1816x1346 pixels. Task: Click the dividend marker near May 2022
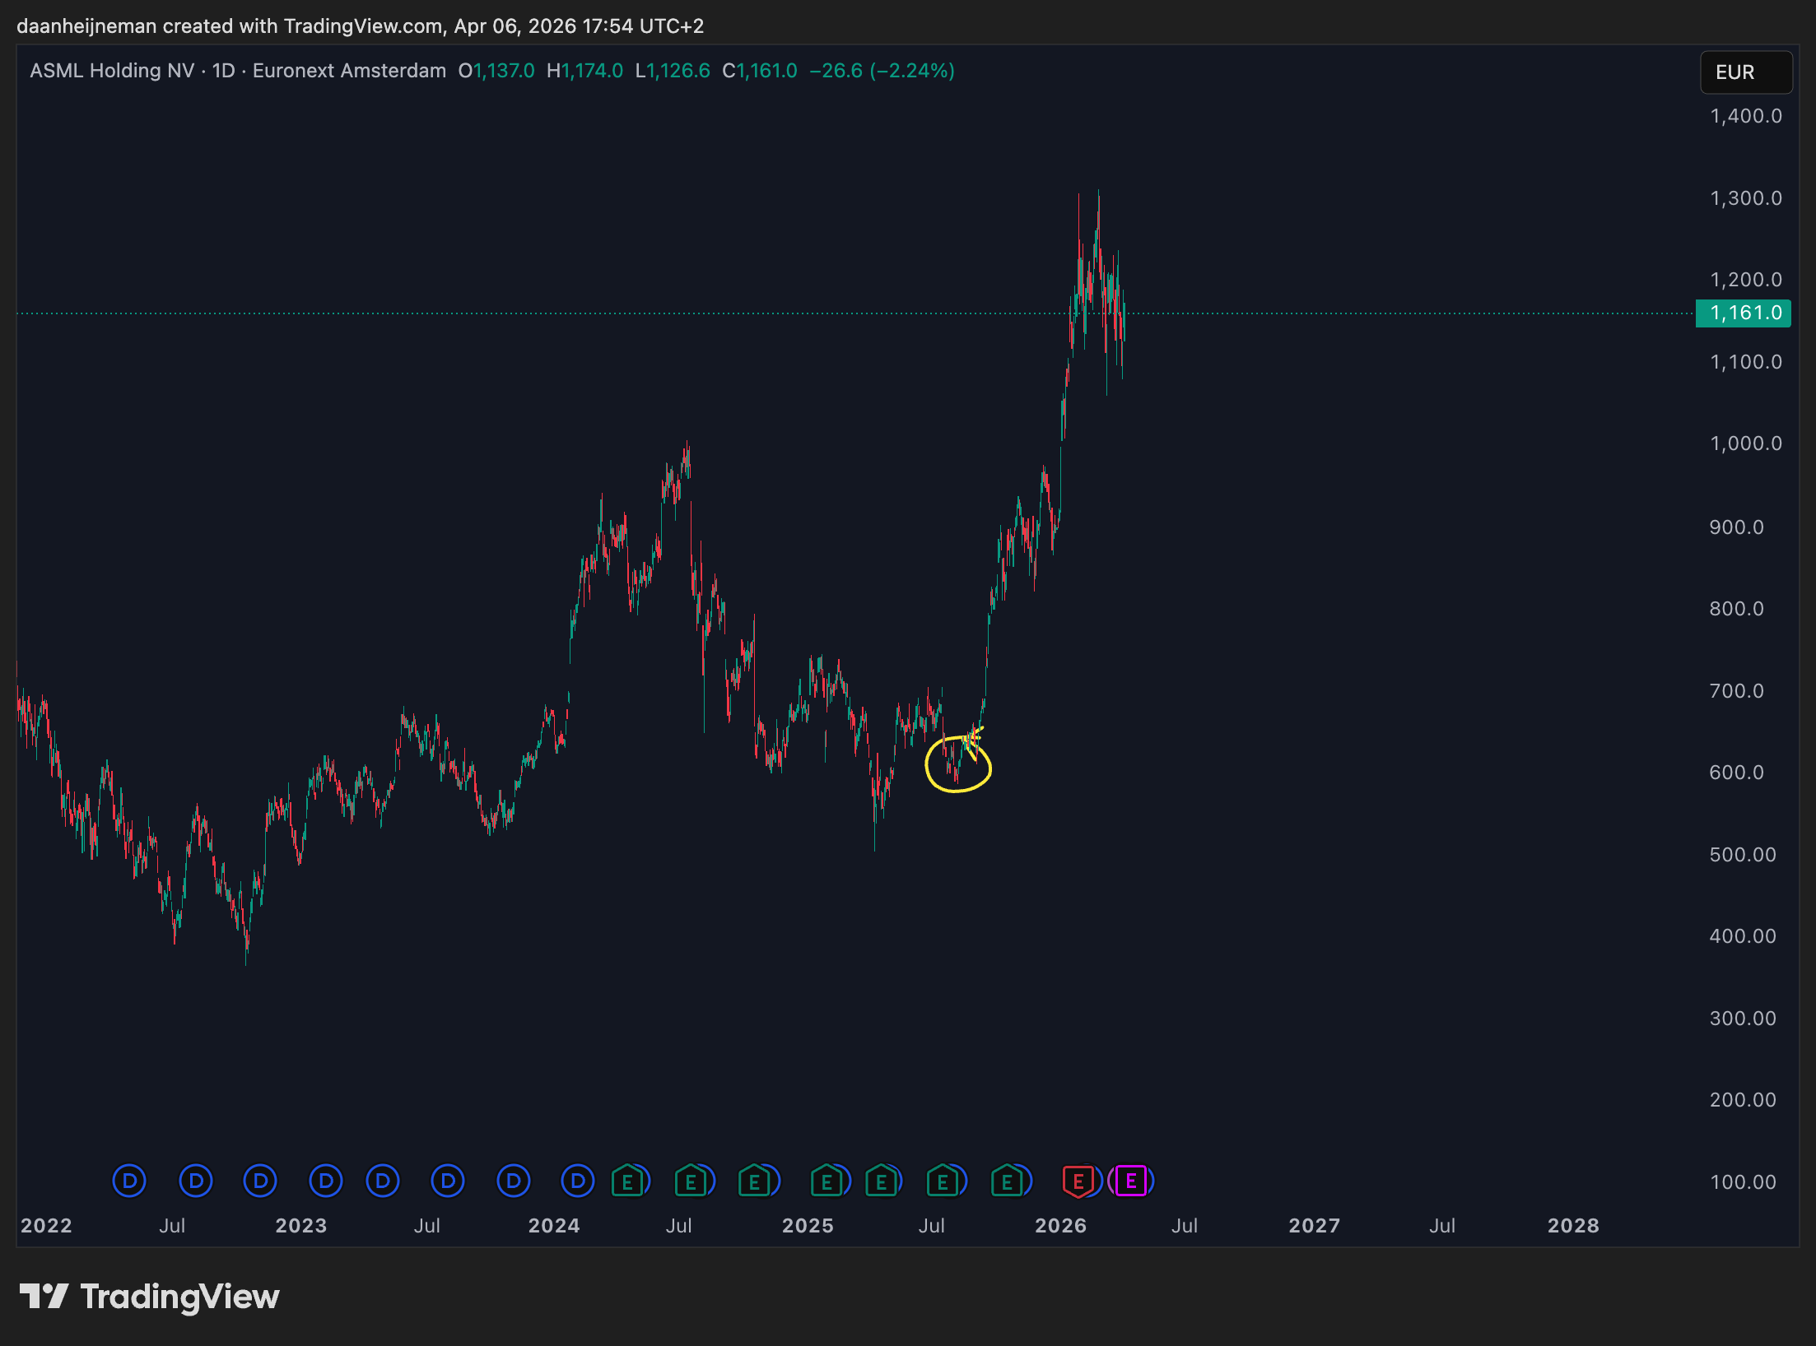pos(129,1181)
